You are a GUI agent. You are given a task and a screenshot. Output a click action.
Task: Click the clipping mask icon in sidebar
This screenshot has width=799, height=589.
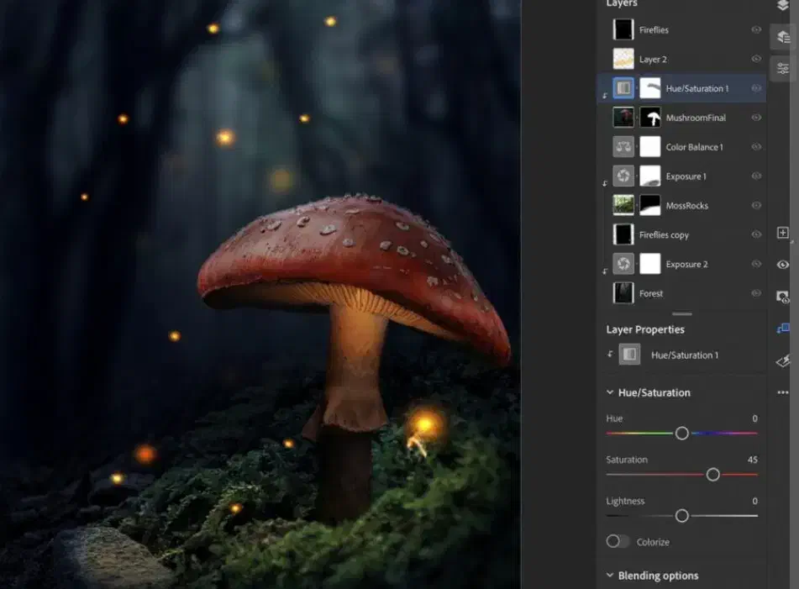[782, 329]
